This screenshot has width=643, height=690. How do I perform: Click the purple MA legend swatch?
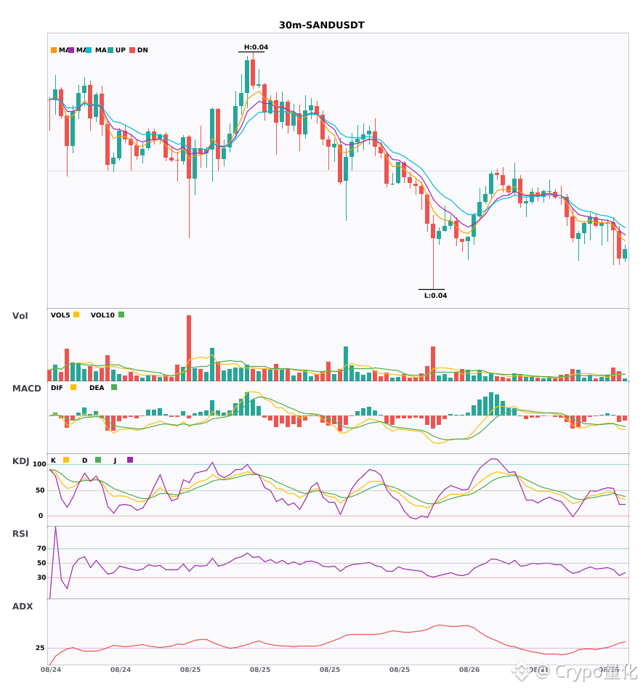71,50
